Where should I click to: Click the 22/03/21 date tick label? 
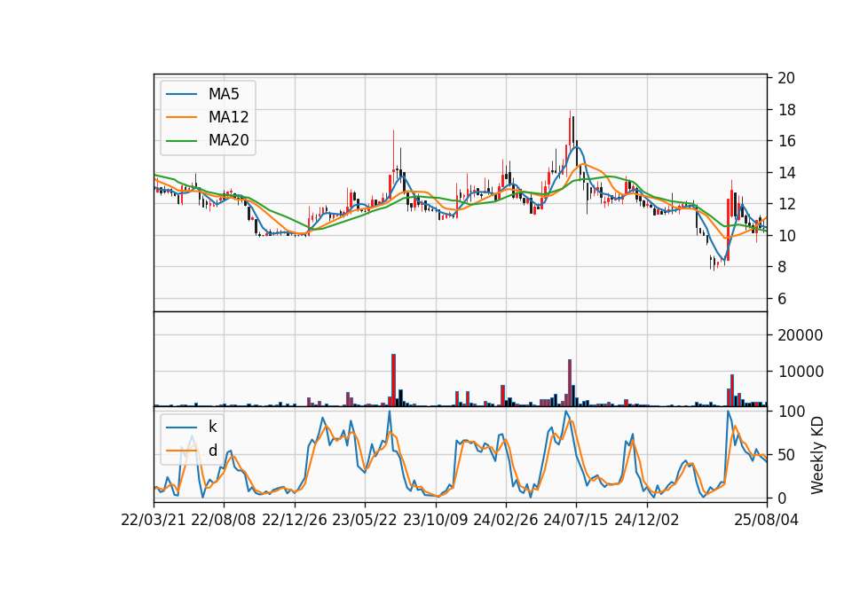(154, 520)
